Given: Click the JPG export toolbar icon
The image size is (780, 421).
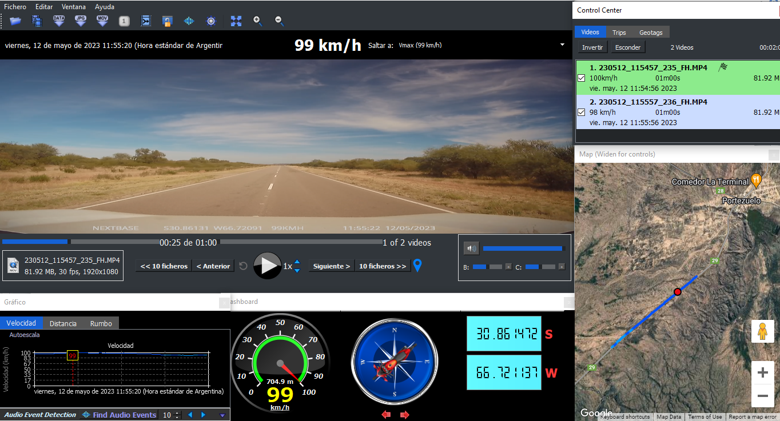Looking at the screenshot, I should [x=81, y=21].
